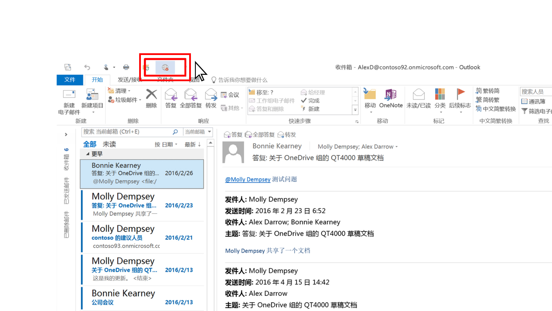Open 按 日期 sort dropdown
The height and width of the screenshot is (311, 552).
tap(166, 145)
